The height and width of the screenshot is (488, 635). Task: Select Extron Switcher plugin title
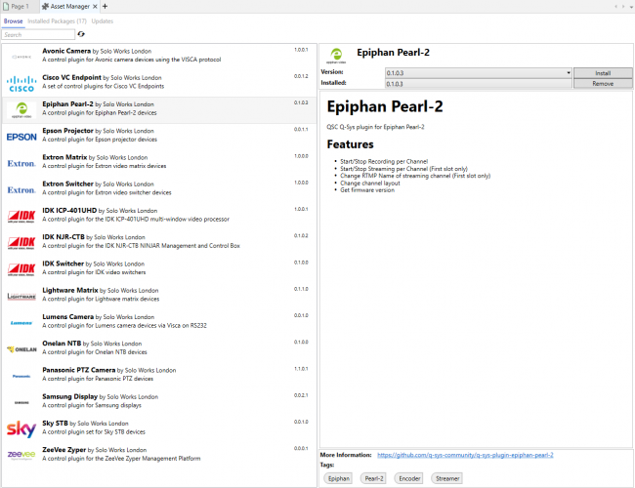point(67,183)
